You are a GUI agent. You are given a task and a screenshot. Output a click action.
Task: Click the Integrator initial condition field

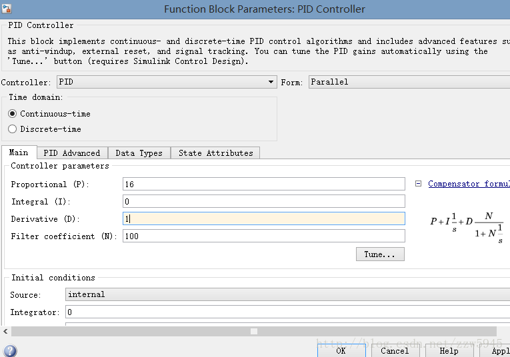(x=287, y=312)
